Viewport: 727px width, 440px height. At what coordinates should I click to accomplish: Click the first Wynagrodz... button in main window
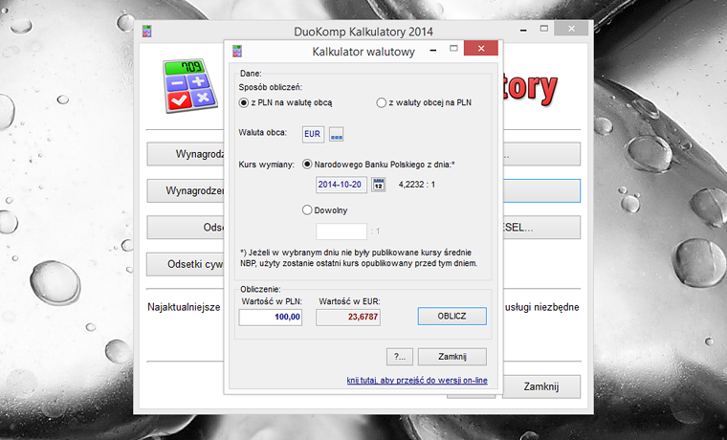[186, 154]
